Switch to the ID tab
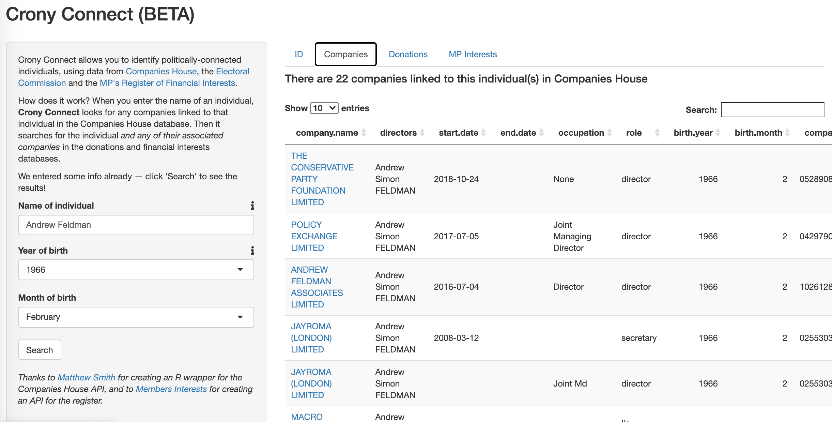The height and width of the screenshot is (422, 832). point(299,55)
